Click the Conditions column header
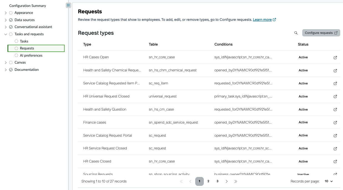343x190 pixels. (x=223, y=44)
